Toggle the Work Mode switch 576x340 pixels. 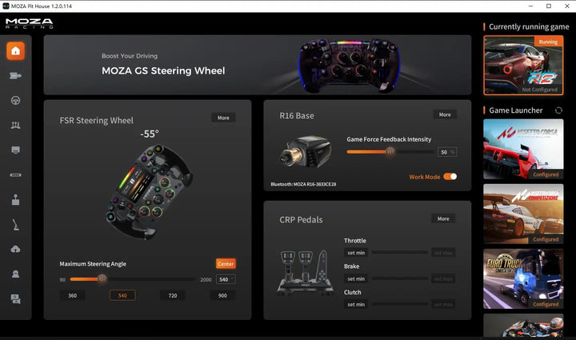pyautogui.click(x=450, y=177)
